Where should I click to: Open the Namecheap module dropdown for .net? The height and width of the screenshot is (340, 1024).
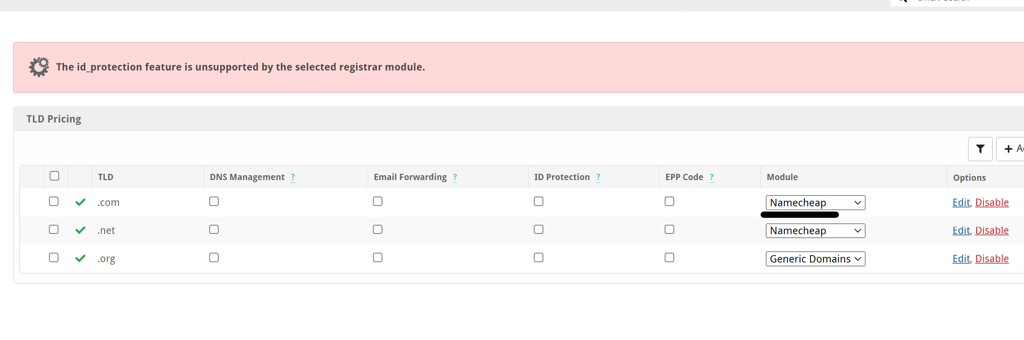click(815, 230)
